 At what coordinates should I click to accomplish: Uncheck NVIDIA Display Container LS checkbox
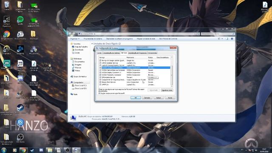point(100,73)
